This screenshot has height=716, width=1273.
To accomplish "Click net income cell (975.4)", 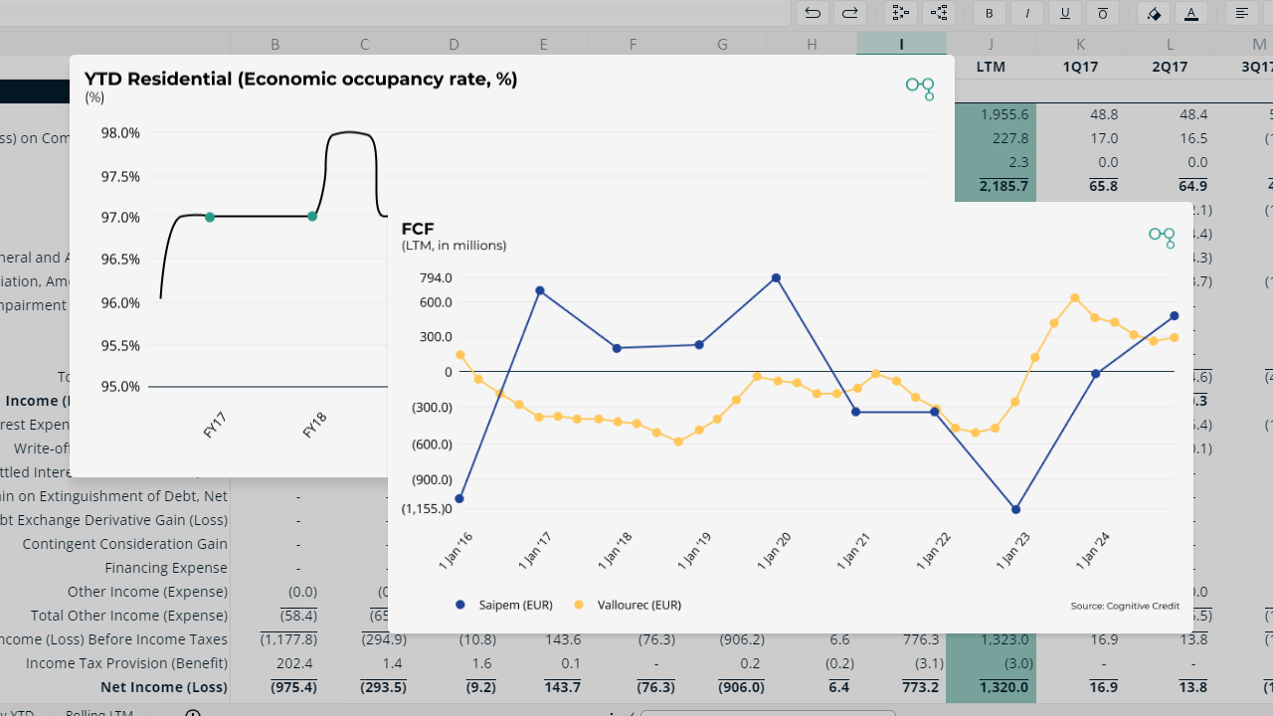I will [x=293, y=687].
